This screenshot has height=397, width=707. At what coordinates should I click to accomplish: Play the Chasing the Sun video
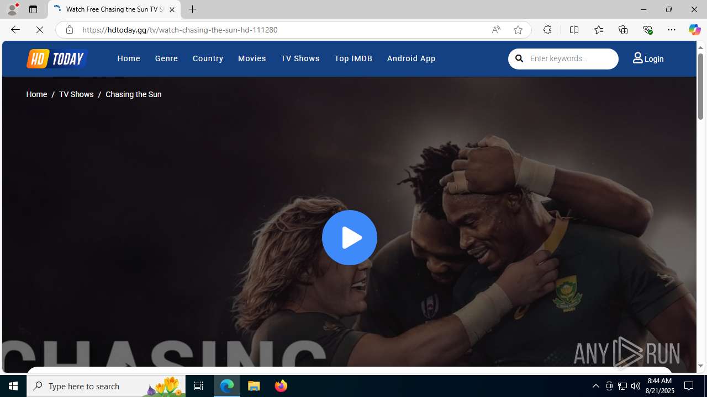coord(350,238)
